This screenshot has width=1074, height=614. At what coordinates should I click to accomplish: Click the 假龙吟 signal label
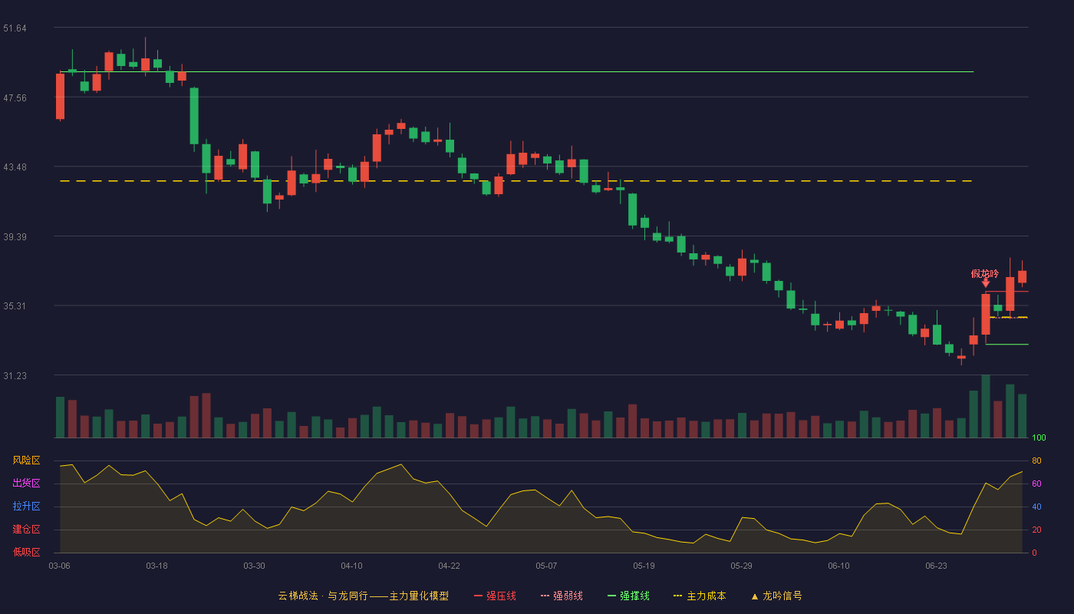pos(985,274)
